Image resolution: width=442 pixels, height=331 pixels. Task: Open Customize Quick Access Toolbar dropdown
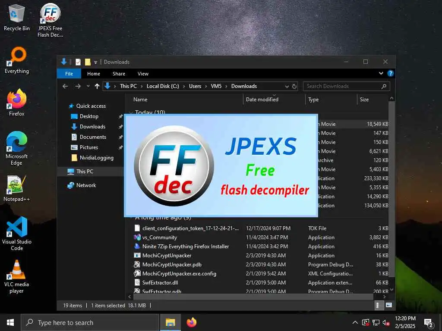[x=95, y=62]
